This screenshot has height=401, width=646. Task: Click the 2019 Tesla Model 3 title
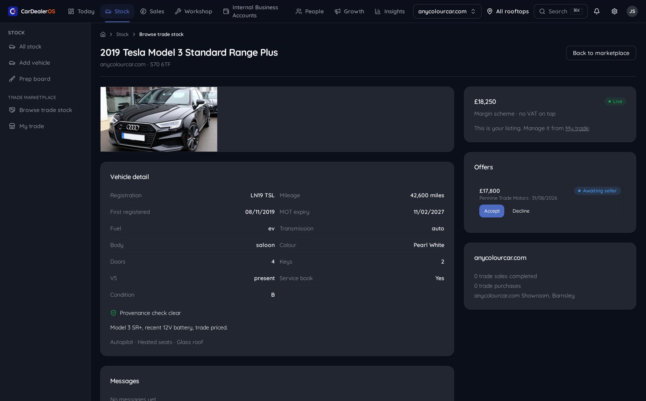click(189, 53)
